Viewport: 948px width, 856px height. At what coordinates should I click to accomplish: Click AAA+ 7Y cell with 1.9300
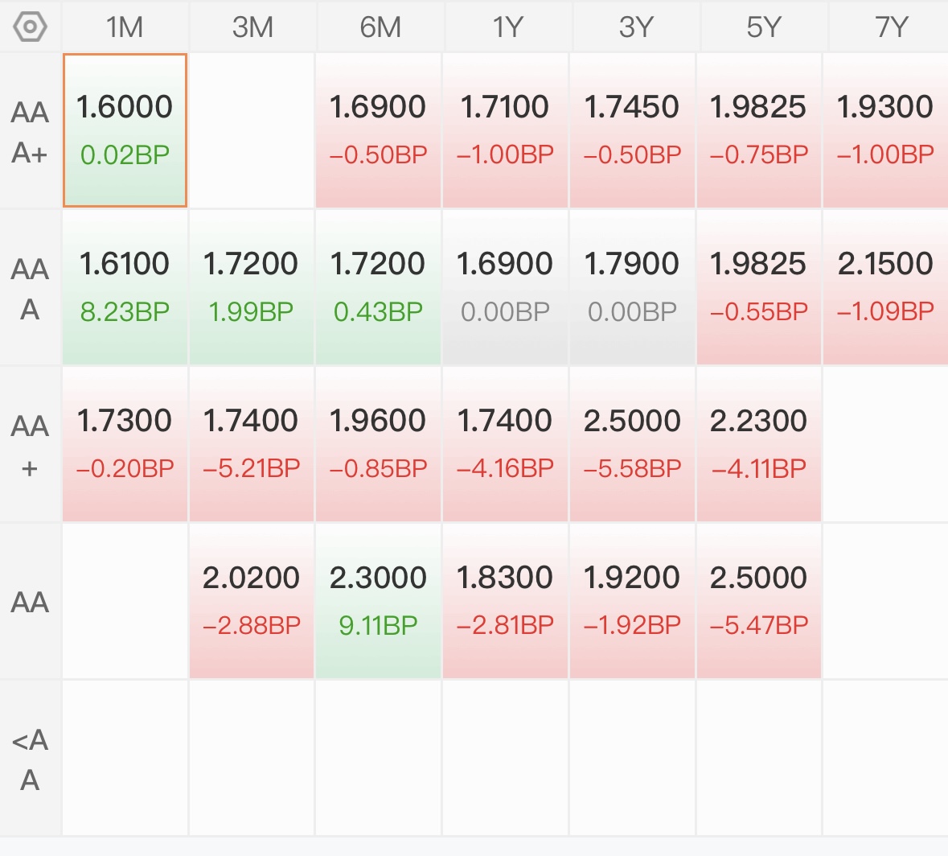click(886, 130)
